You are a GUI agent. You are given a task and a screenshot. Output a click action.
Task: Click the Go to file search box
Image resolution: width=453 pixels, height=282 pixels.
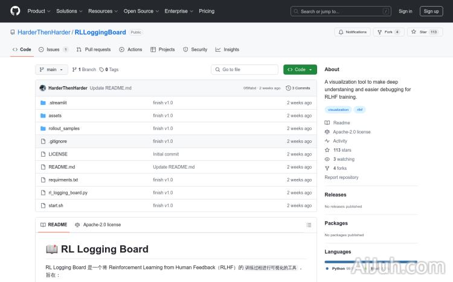tap(245, 69)
